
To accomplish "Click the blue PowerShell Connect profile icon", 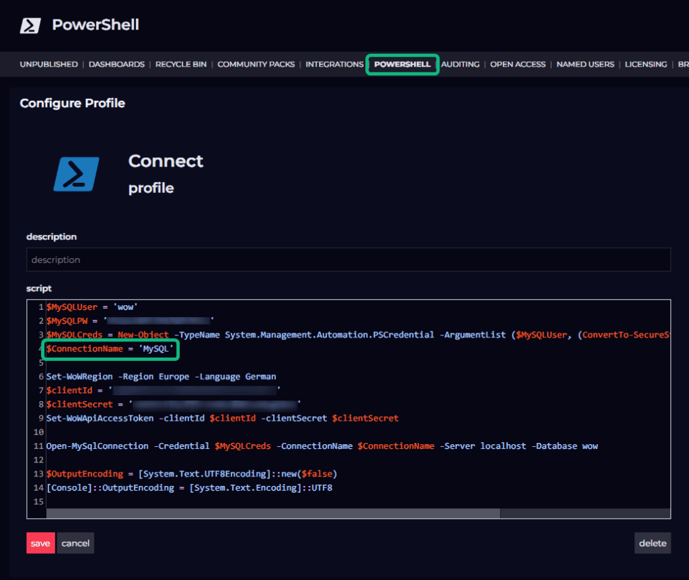I will [x=77, y=174].
